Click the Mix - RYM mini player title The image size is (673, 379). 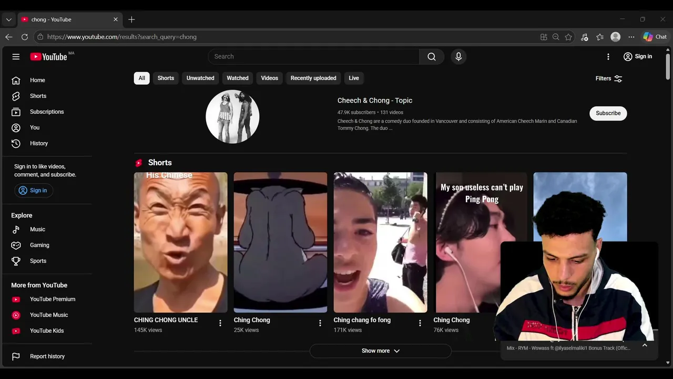point(568,348)
